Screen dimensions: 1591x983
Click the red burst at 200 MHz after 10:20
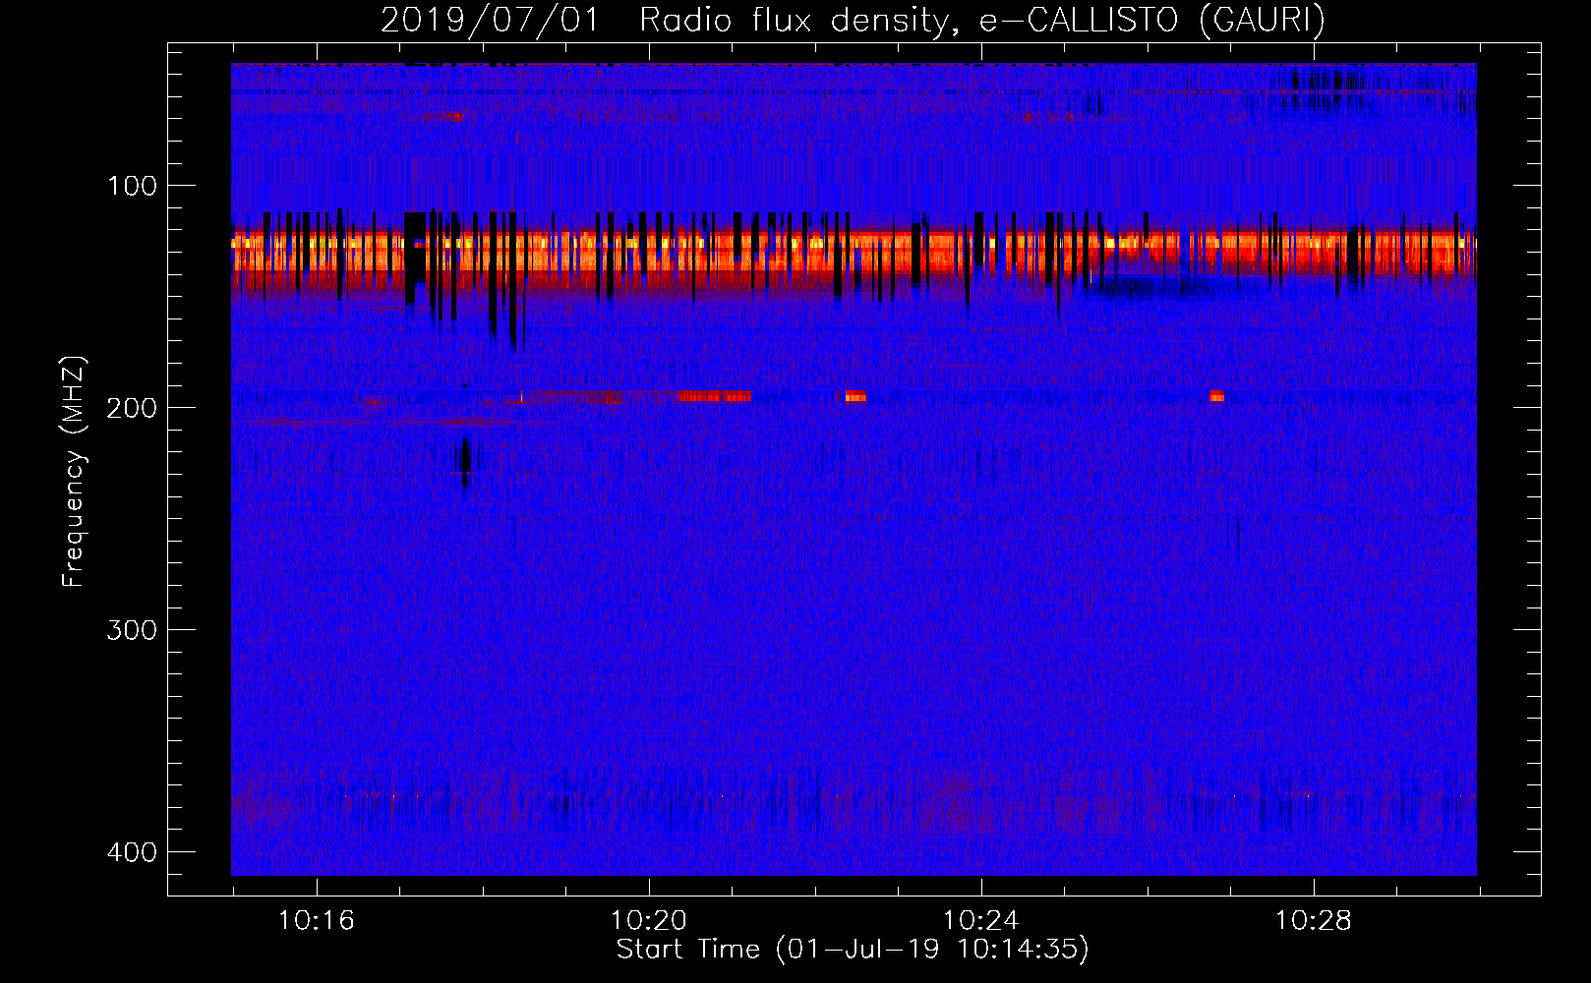(x=714, y=396)
